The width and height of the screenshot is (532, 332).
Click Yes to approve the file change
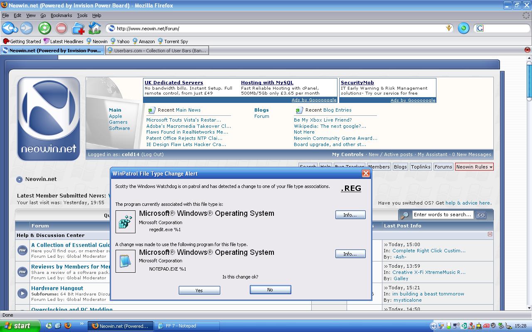[x=199, y=290]
